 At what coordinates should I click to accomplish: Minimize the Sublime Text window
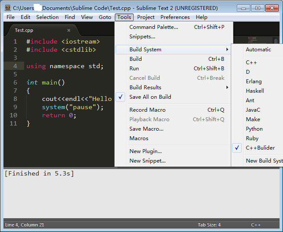point(243,8)
